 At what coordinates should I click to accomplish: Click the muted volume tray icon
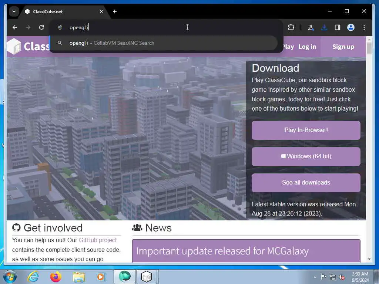pos(342,277)
